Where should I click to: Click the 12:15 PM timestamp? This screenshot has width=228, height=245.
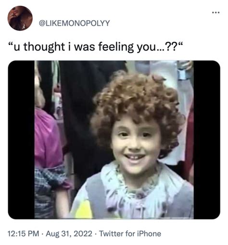click(24, 233)
